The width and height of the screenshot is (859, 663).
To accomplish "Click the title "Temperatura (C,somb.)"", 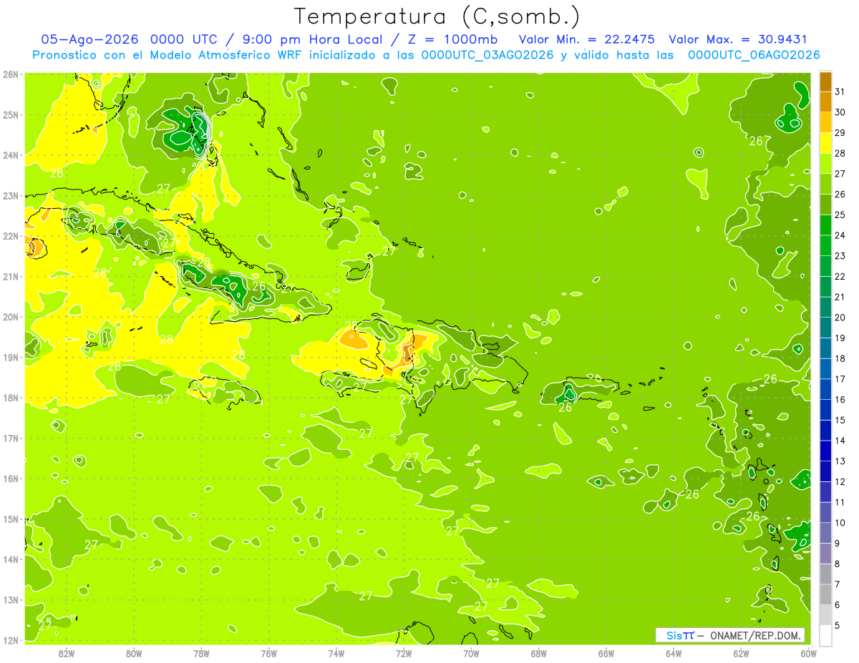I will coord(437,16).
